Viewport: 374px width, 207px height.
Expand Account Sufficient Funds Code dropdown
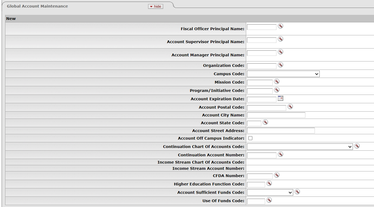pos(270,192)
